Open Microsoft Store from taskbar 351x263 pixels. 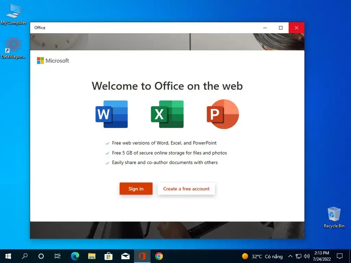pos(109,256)
